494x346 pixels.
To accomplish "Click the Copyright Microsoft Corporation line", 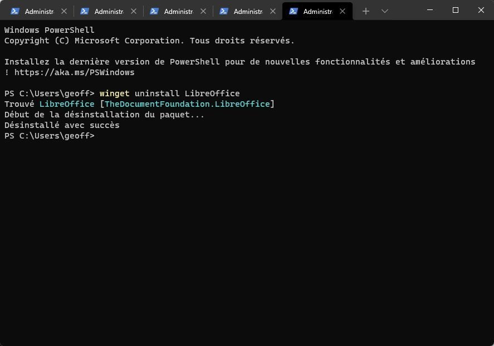I will click(x=149, y=41).
